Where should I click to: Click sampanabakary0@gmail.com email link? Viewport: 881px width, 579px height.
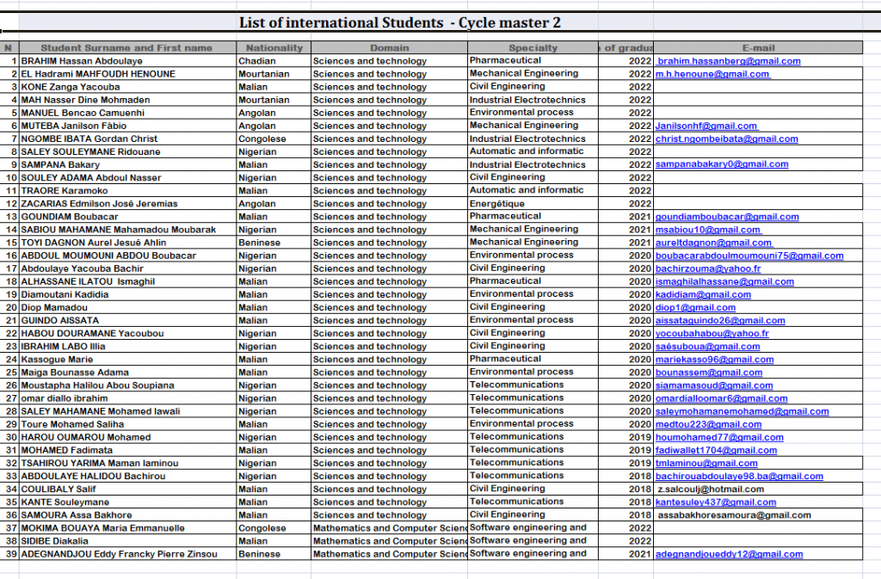[722, 164]
